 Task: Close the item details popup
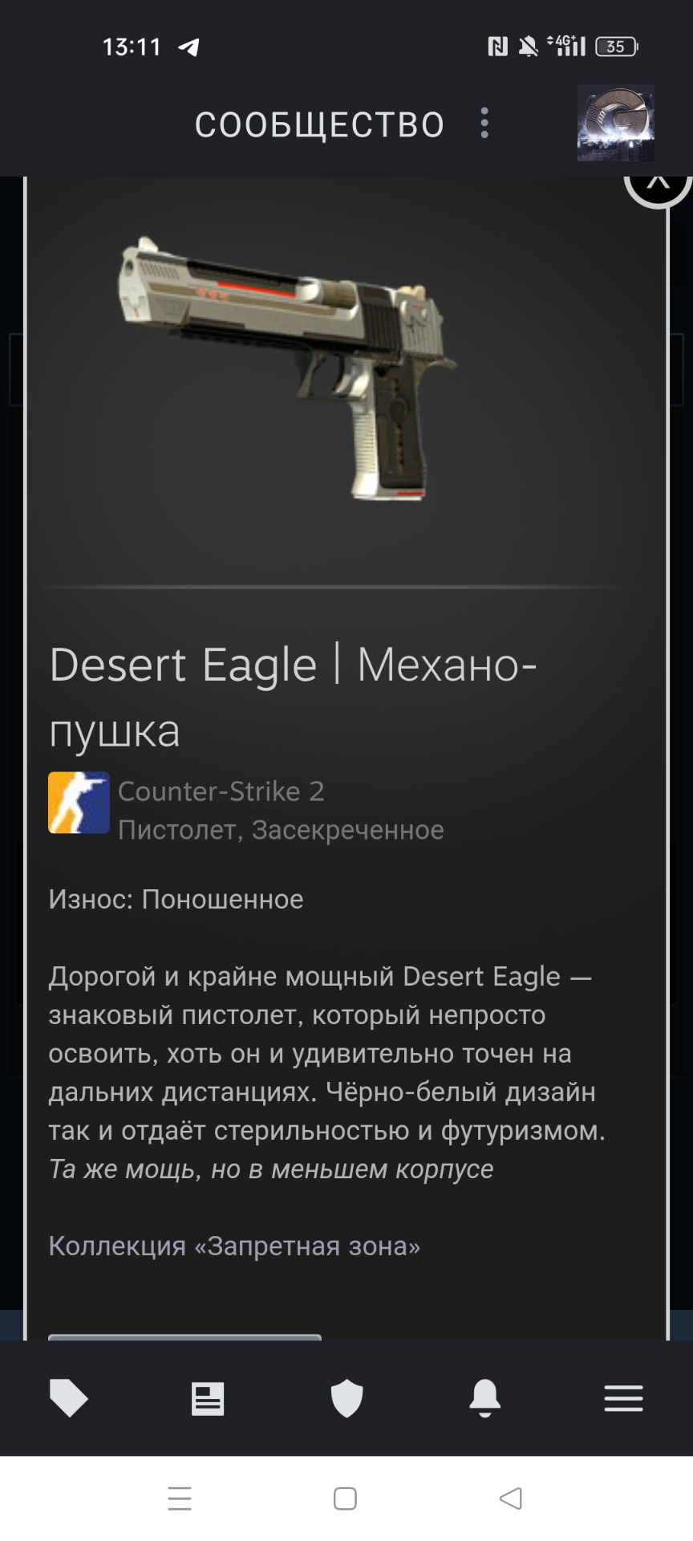point(659,183)
